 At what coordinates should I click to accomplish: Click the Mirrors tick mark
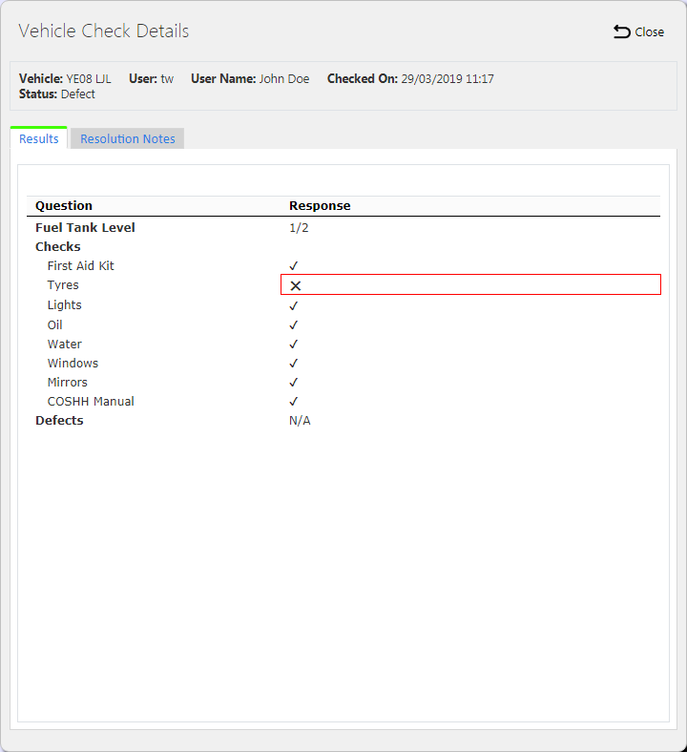click(x=293, y=383)
